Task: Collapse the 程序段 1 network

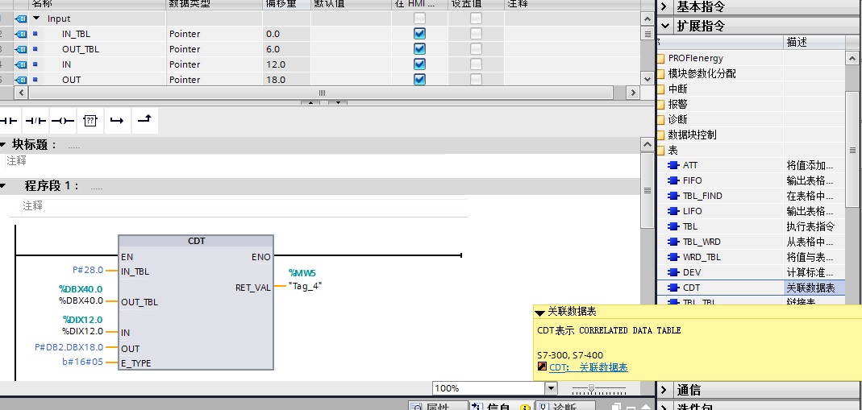Action: click(3, 185)
